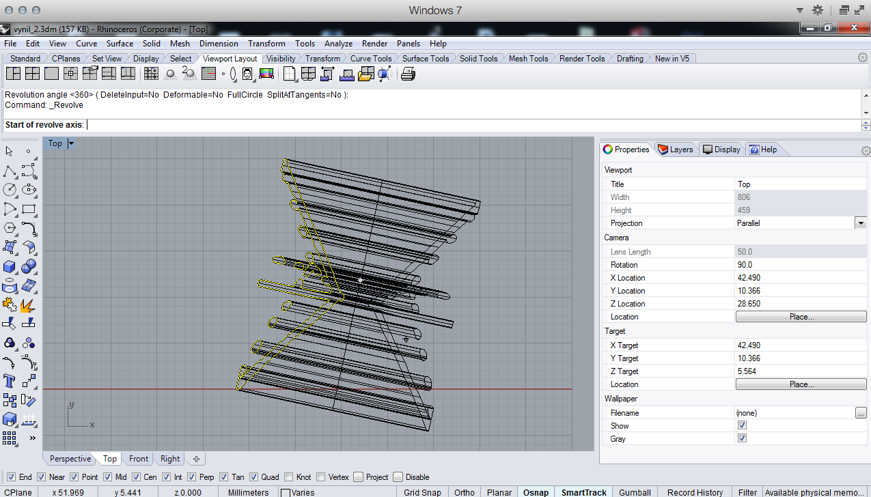Open the Top viewport title dropdown arrow
The image size is (871, 497).
pos(71,143)
